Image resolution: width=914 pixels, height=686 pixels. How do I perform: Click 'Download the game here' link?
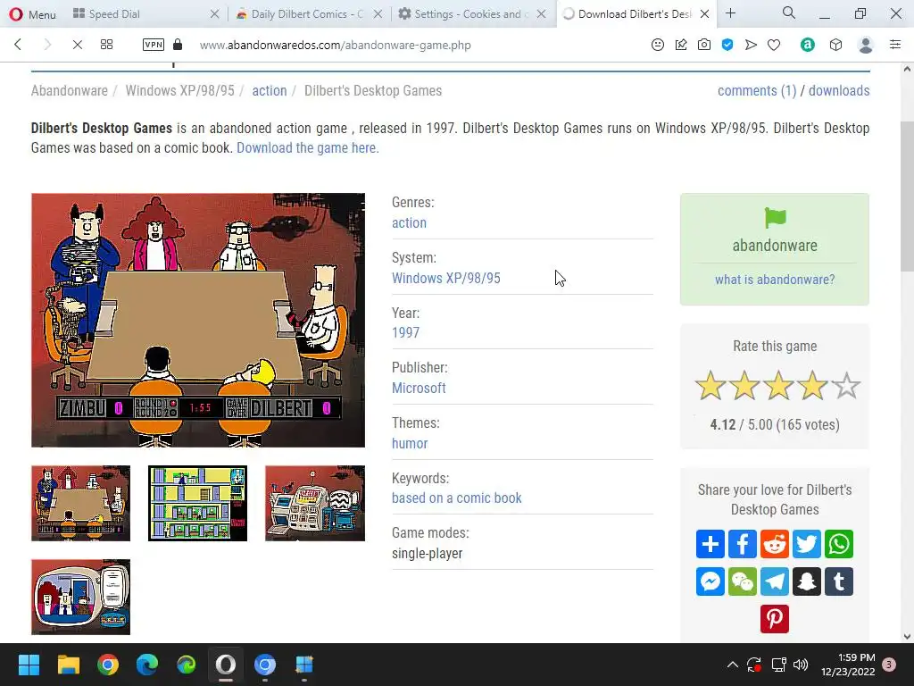[308, 147]
